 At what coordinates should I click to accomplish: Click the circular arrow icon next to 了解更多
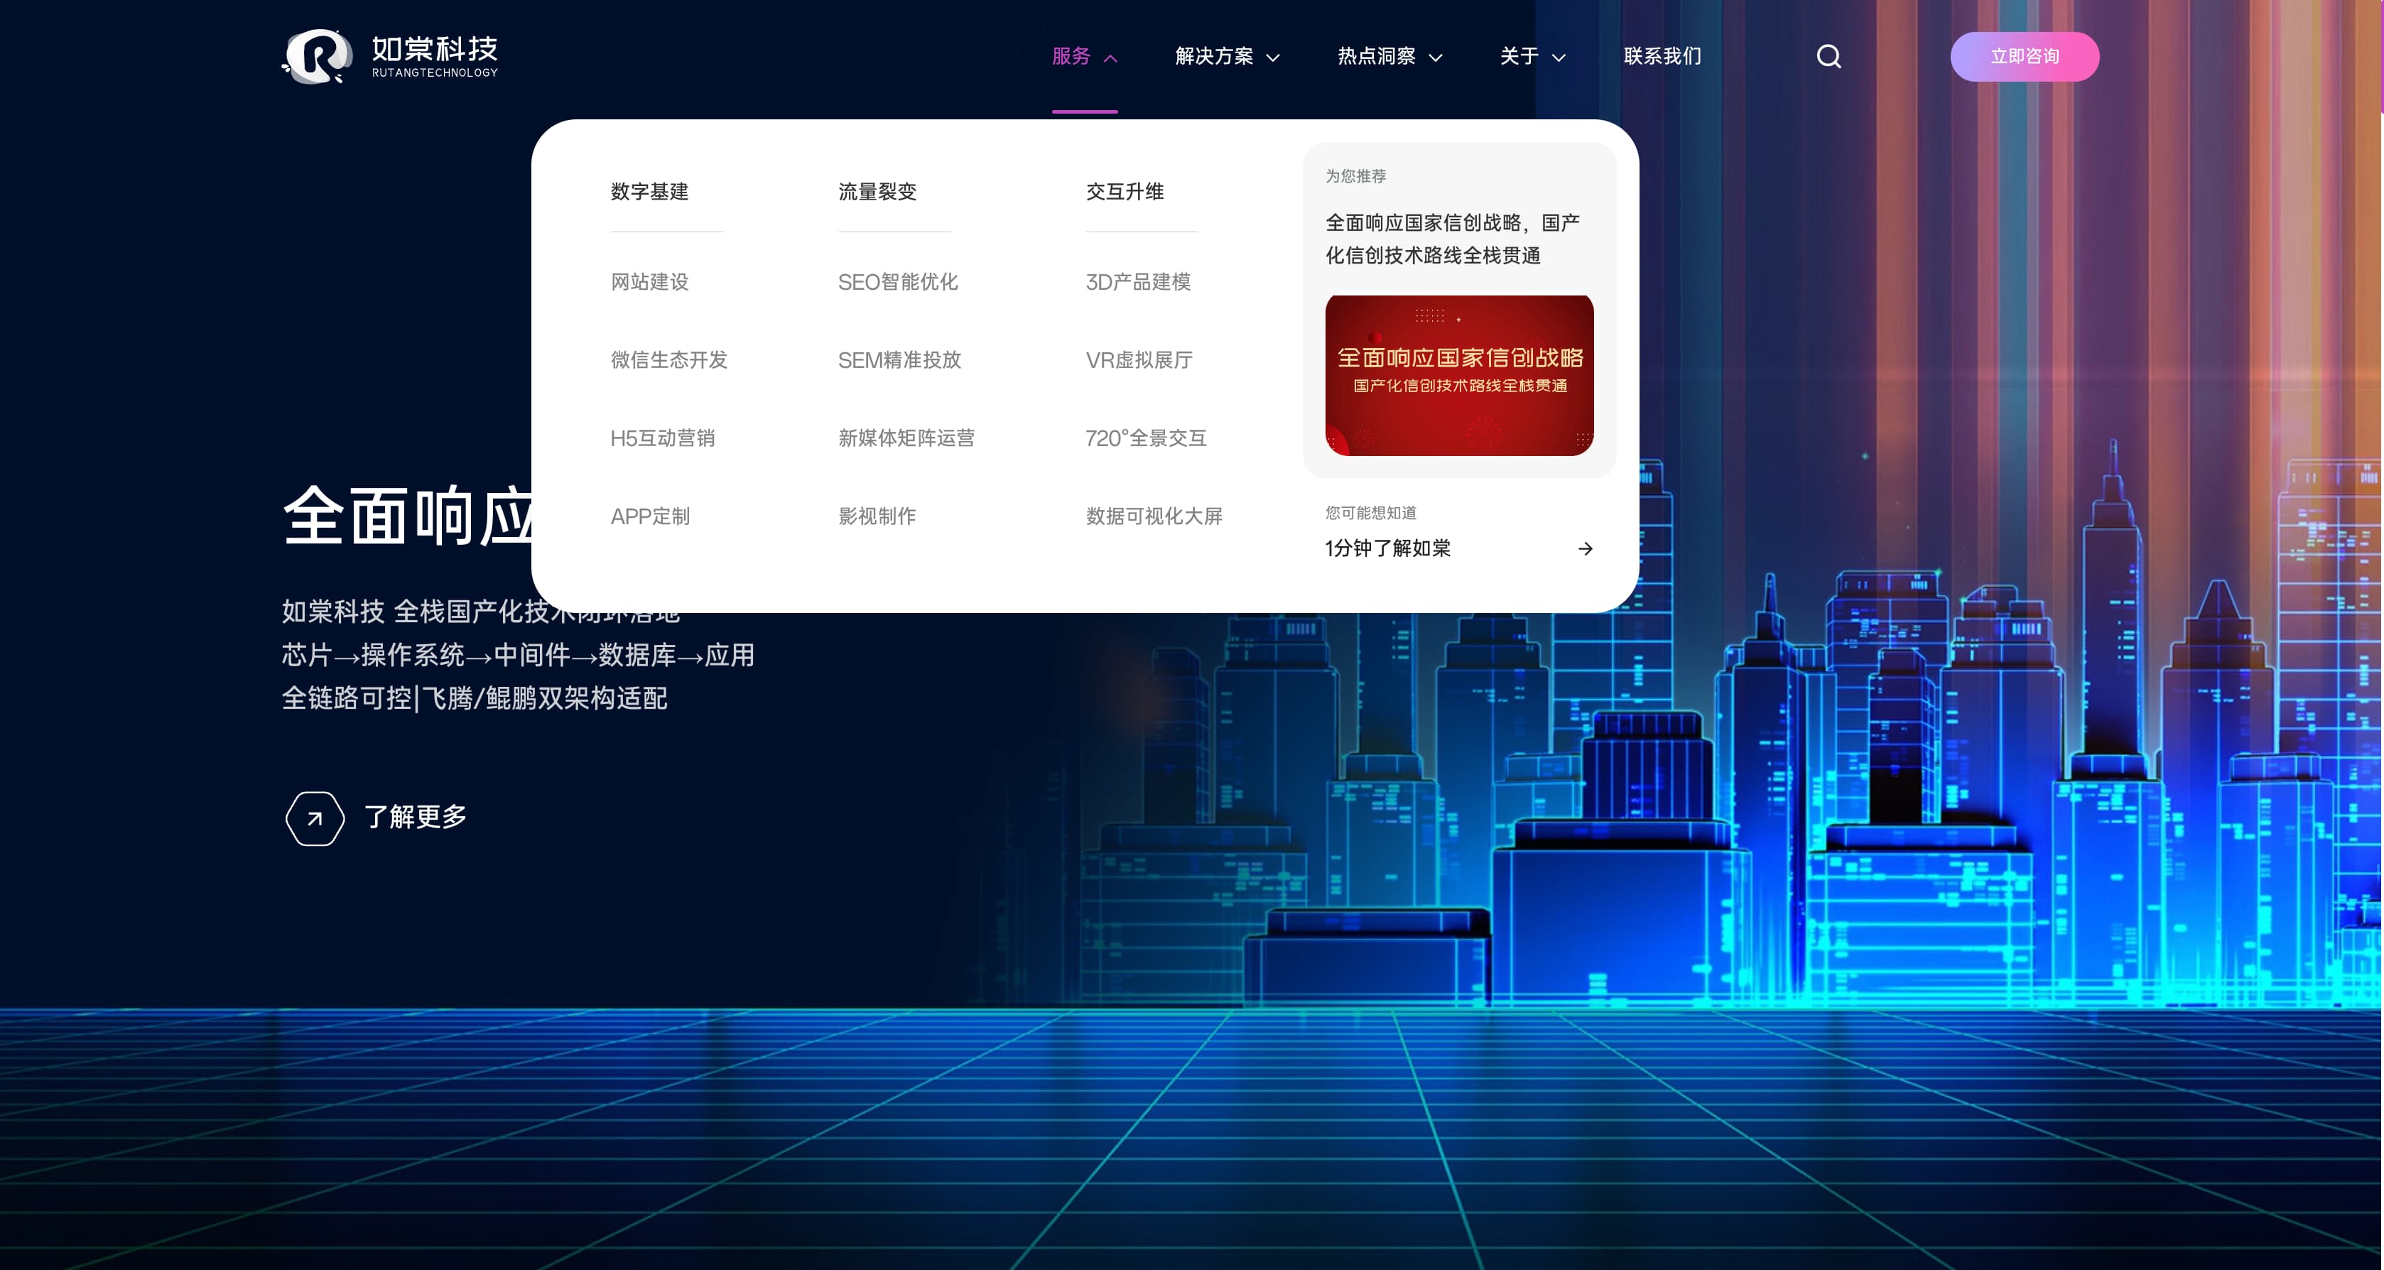pyautogui.click(x=314, y=818)
